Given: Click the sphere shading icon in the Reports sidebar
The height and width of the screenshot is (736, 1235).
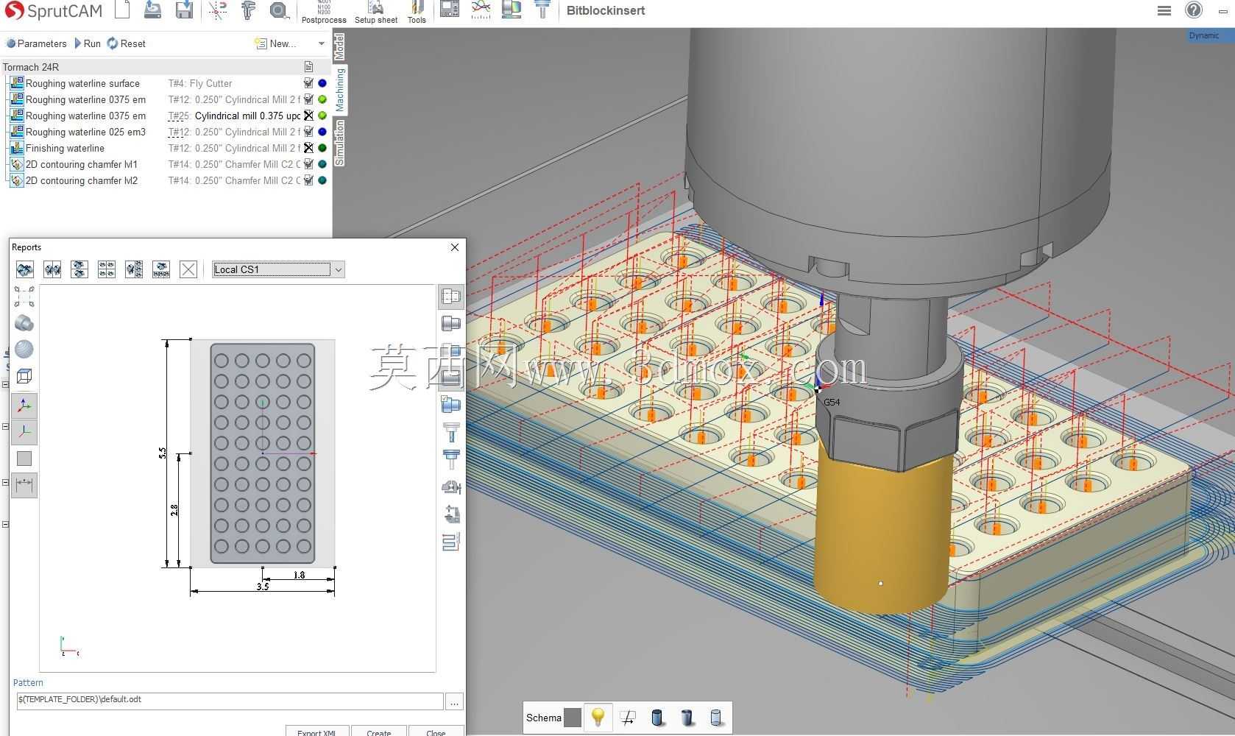Looking at the screenshot, I should pos(24,350).
